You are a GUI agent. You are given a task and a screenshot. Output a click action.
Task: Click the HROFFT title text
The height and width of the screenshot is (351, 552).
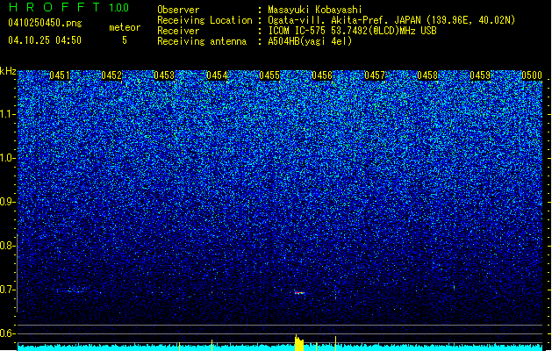[55, 7]
